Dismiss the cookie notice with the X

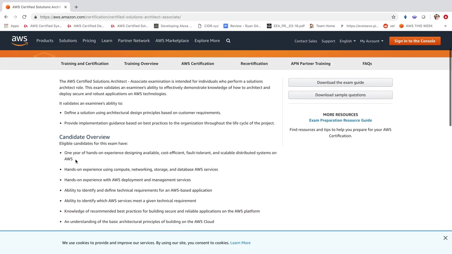tap(445, 238)
